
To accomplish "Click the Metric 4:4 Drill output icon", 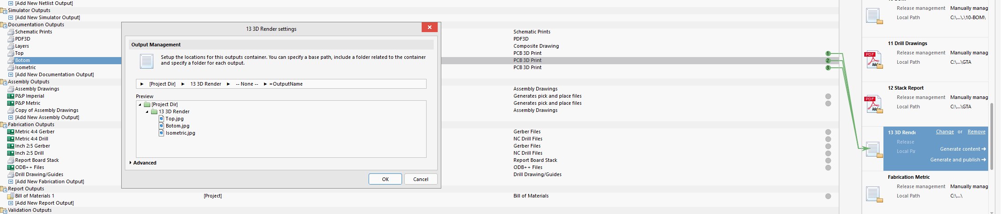I will click(11, 139).
